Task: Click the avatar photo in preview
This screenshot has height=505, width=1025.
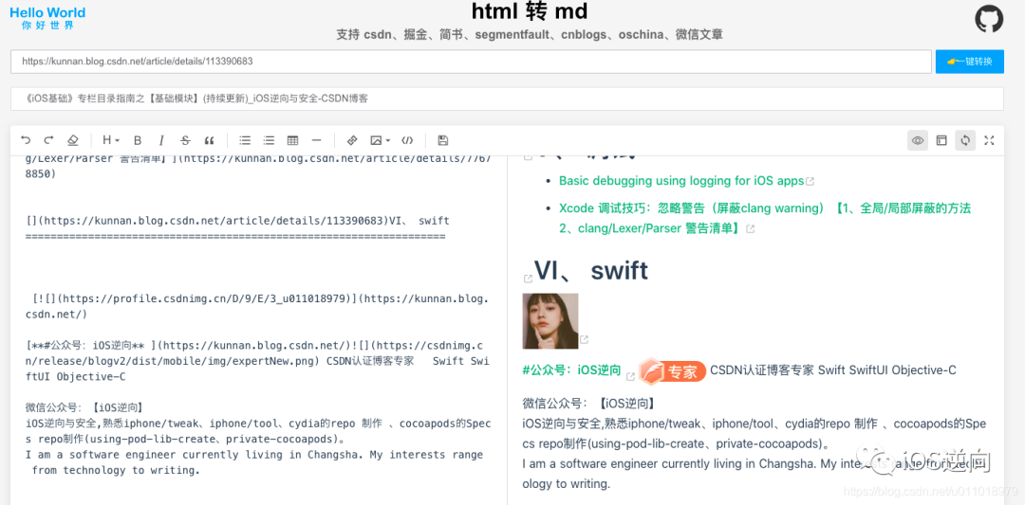Action: pyautogui.click(x=550, y=321)
